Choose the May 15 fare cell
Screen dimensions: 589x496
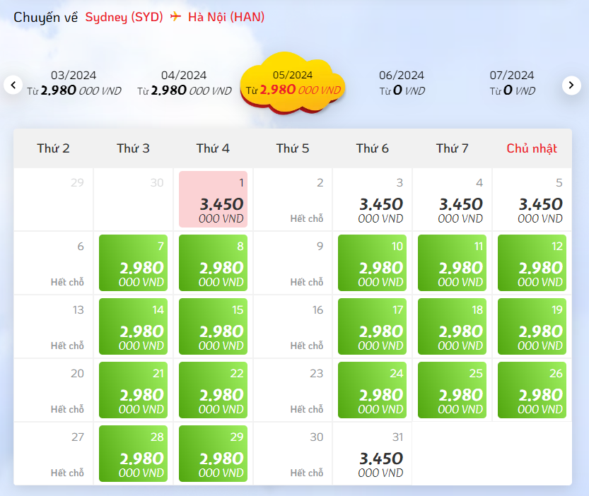213,326
